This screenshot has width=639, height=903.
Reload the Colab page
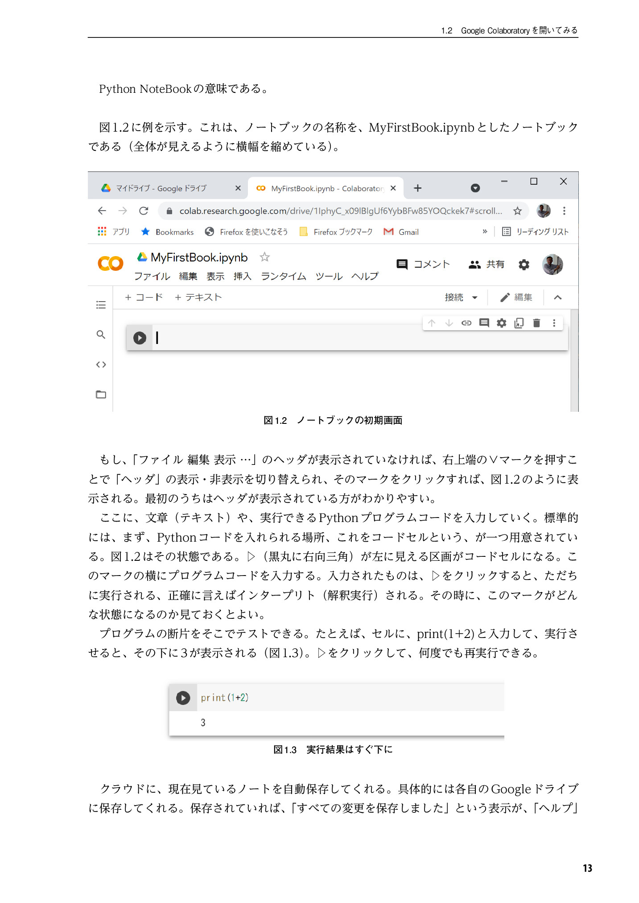click(x=144, y=211)
